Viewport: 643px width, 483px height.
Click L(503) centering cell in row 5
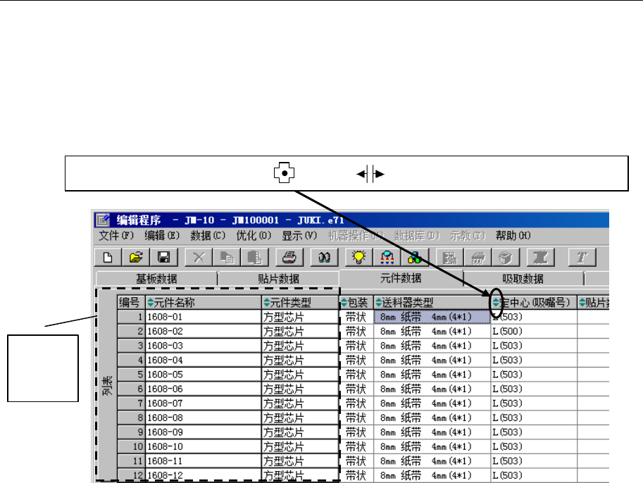[x=534, y=375]
